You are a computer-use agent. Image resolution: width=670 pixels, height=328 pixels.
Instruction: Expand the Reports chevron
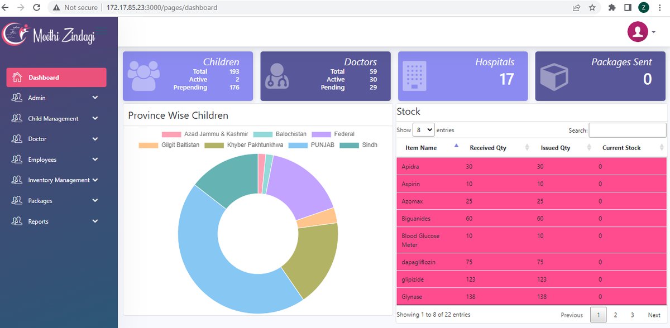click(x=95, y=221)
